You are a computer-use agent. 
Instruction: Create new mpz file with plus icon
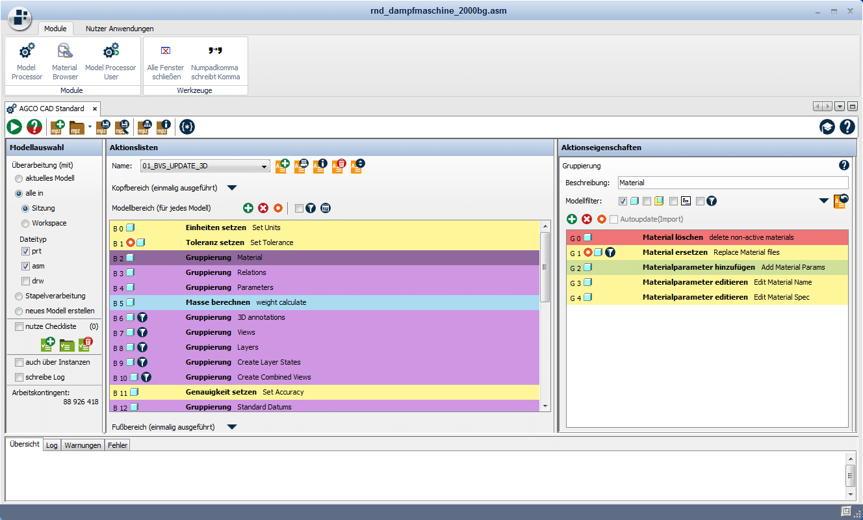(57, 127)
